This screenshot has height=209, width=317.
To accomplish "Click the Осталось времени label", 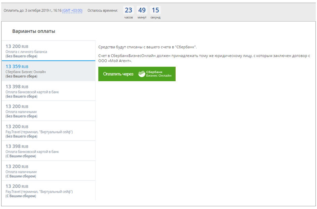I will 103,10.
